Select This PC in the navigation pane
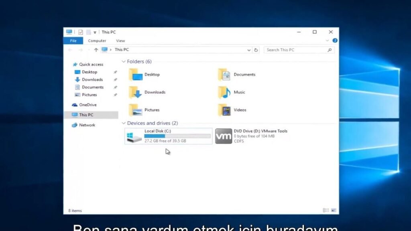Screen dimensions: 411x231 (x=91, y=115)
